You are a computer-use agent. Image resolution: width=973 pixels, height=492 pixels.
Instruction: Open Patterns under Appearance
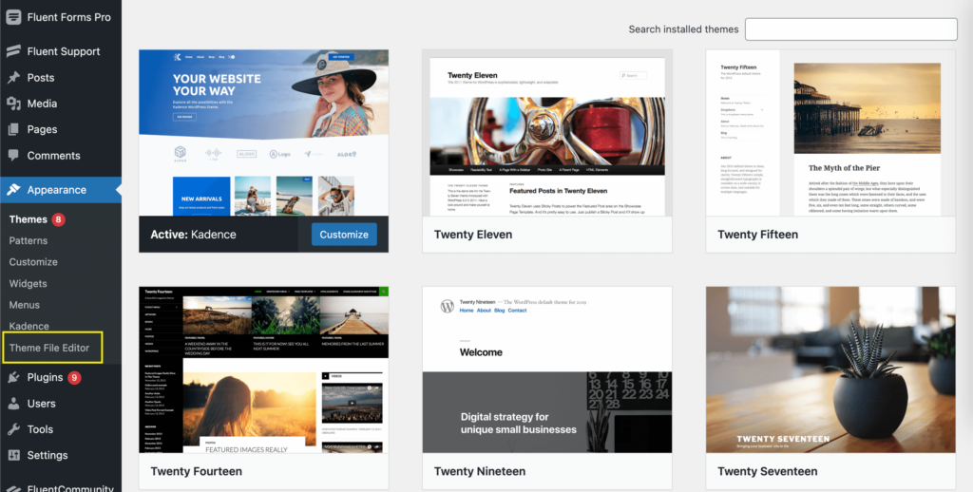tap(29, 240)
